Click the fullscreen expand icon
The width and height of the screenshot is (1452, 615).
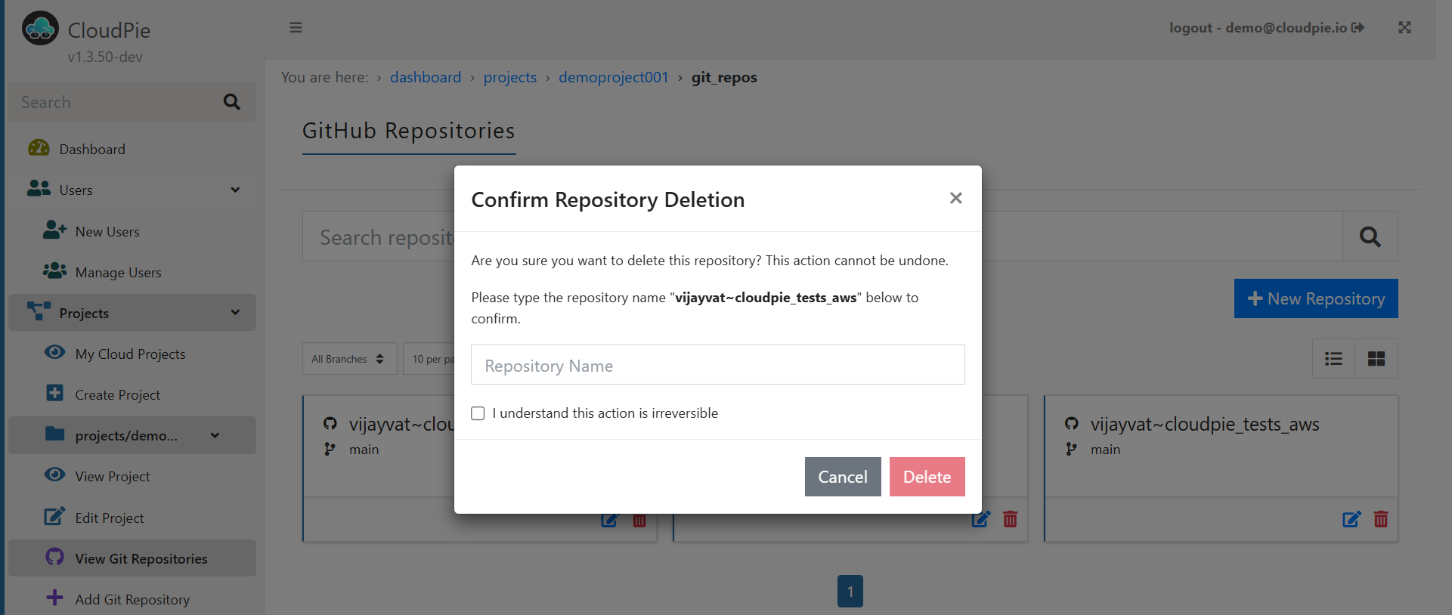tap(1404, 27)
